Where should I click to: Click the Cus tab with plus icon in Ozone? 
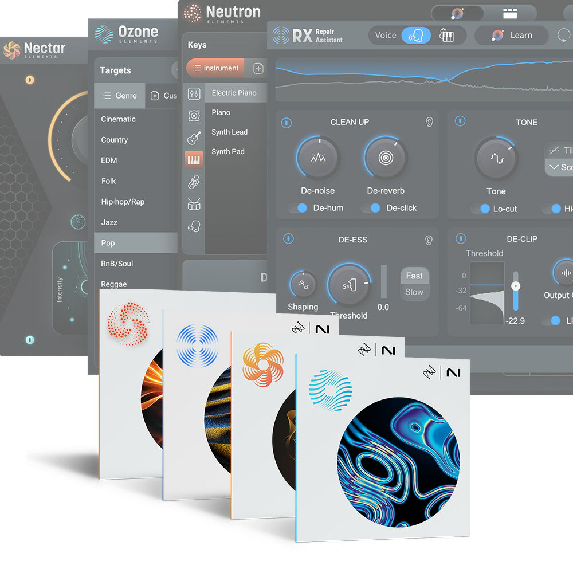162,96
